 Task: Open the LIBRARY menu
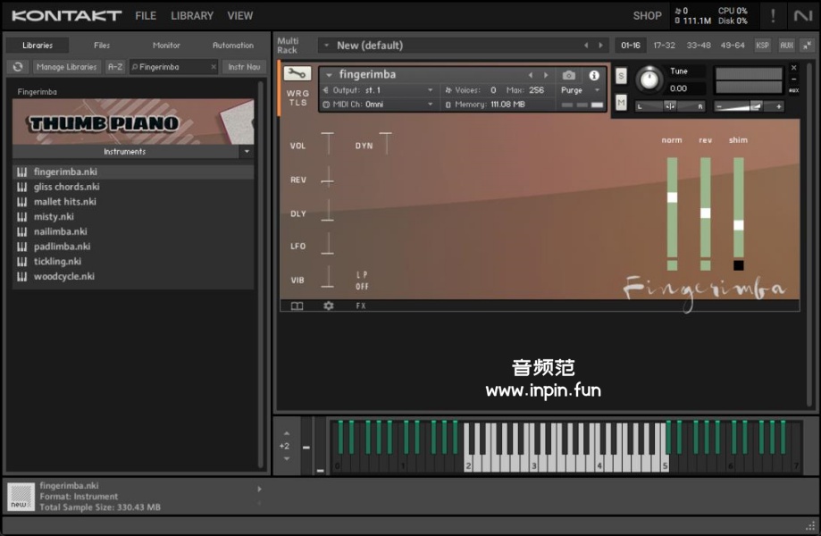[x=192, y=15]
